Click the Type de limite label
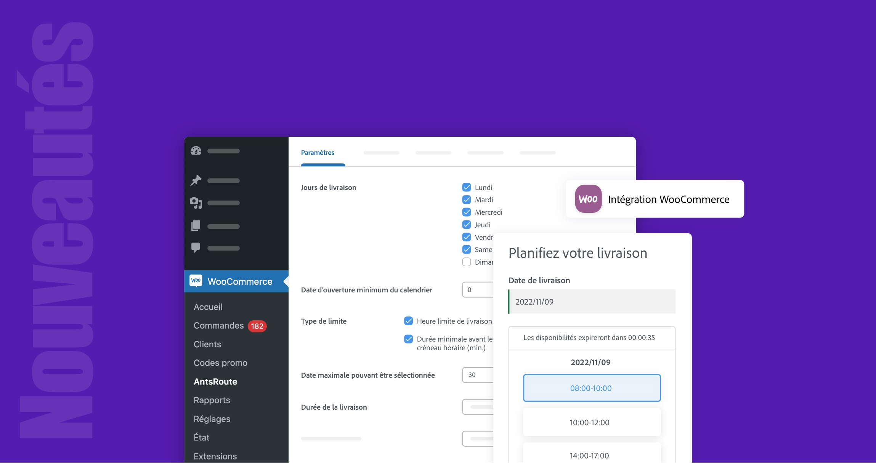876x463 pixels. 324,321
